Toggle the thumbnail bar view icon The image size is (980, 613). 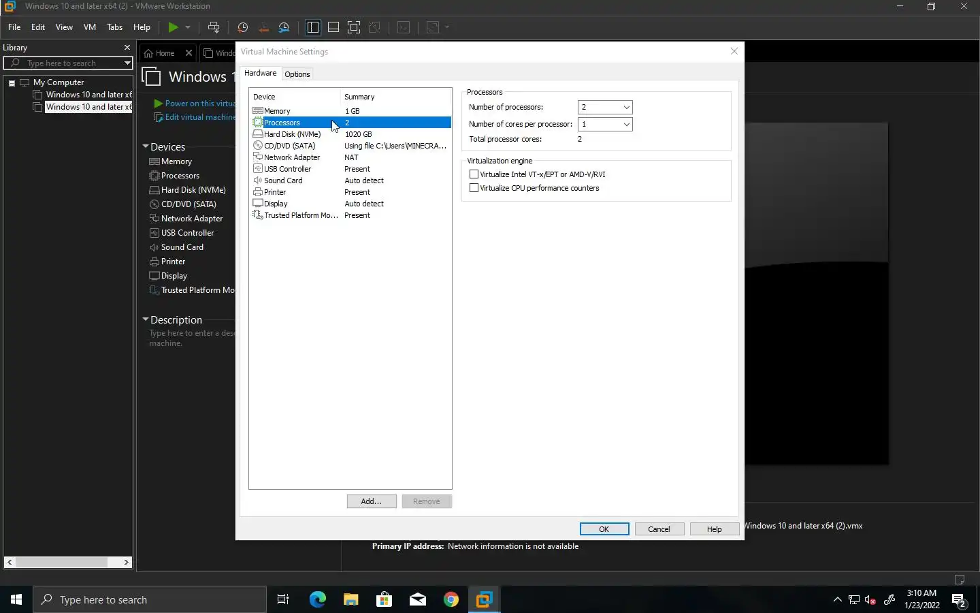[333, 27]
